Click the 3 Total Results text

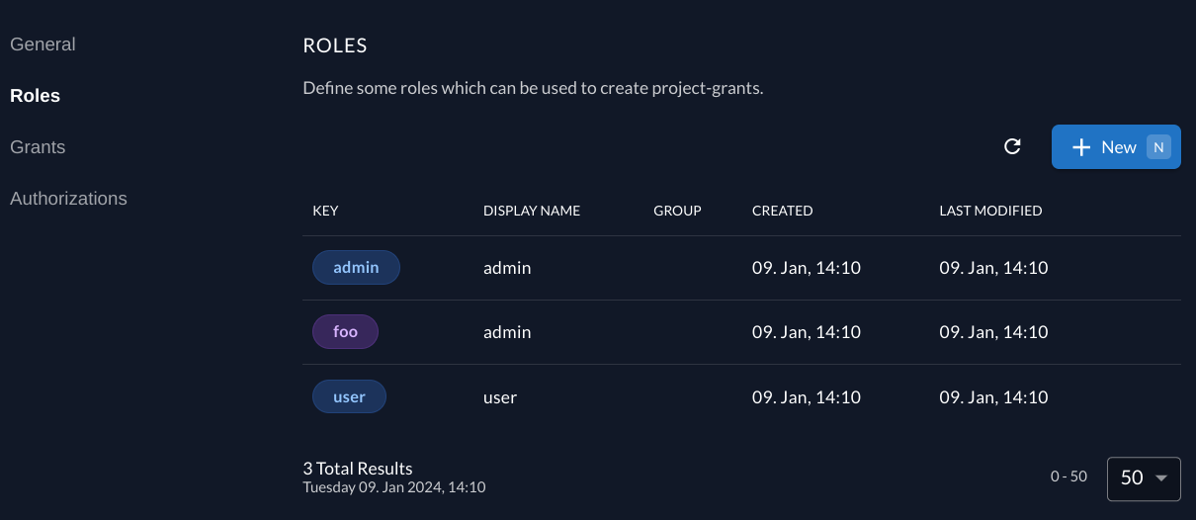click(x=358, y=468)
